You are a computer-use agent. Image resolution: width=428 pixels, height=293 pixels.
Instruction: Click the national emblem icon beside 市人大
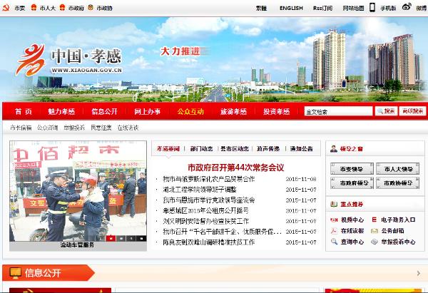coord(34,7)
